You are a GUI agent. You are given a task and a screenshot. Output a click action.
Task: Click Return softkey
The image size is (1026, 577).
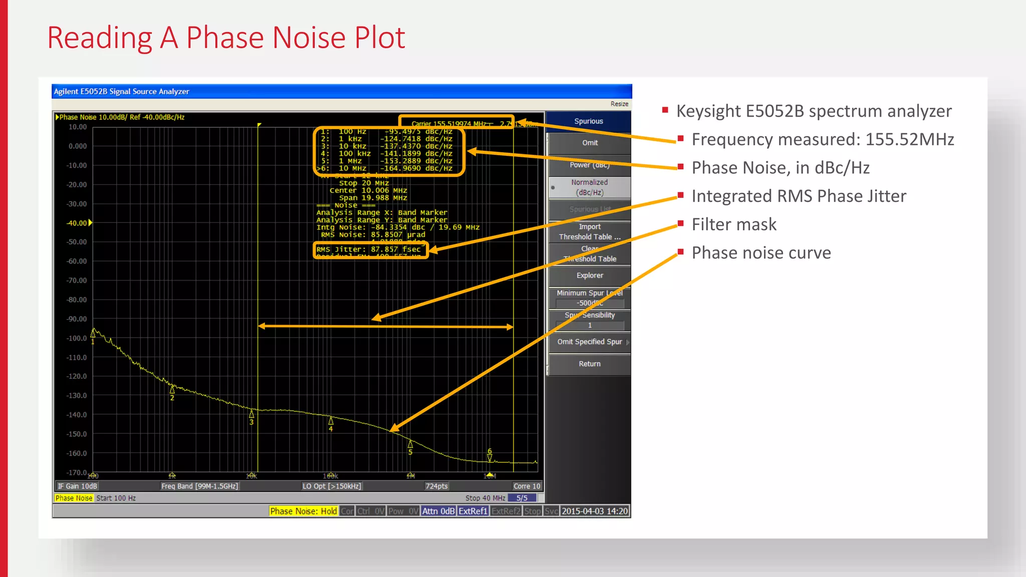[590, 364]
